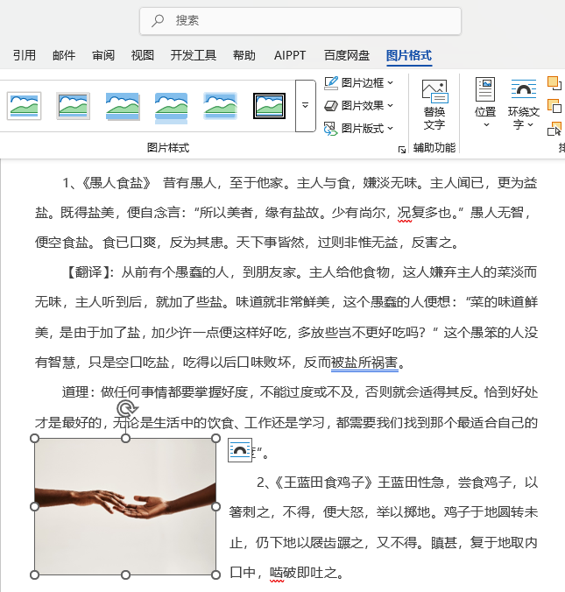The image size is (565, 592).
Task: Open the 图片边框 dropdown
Action: pos(359,82)
